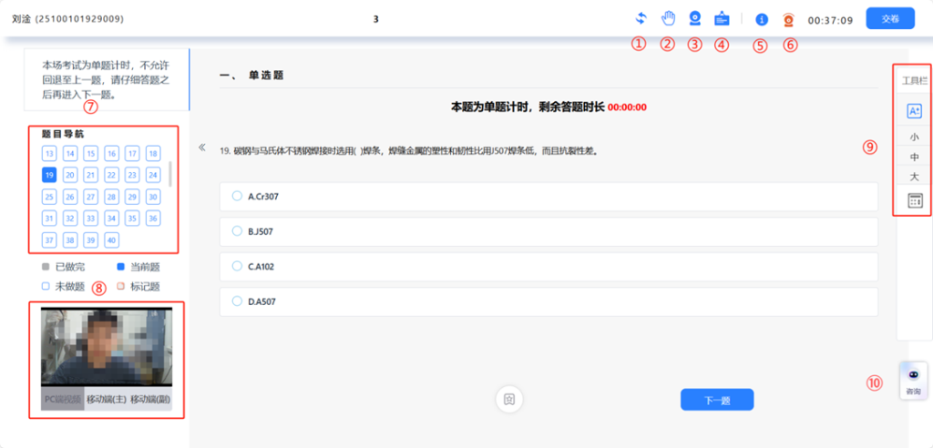Click the ID badge icon
Viewport: 933px width, 448px height.
point(723,18)
